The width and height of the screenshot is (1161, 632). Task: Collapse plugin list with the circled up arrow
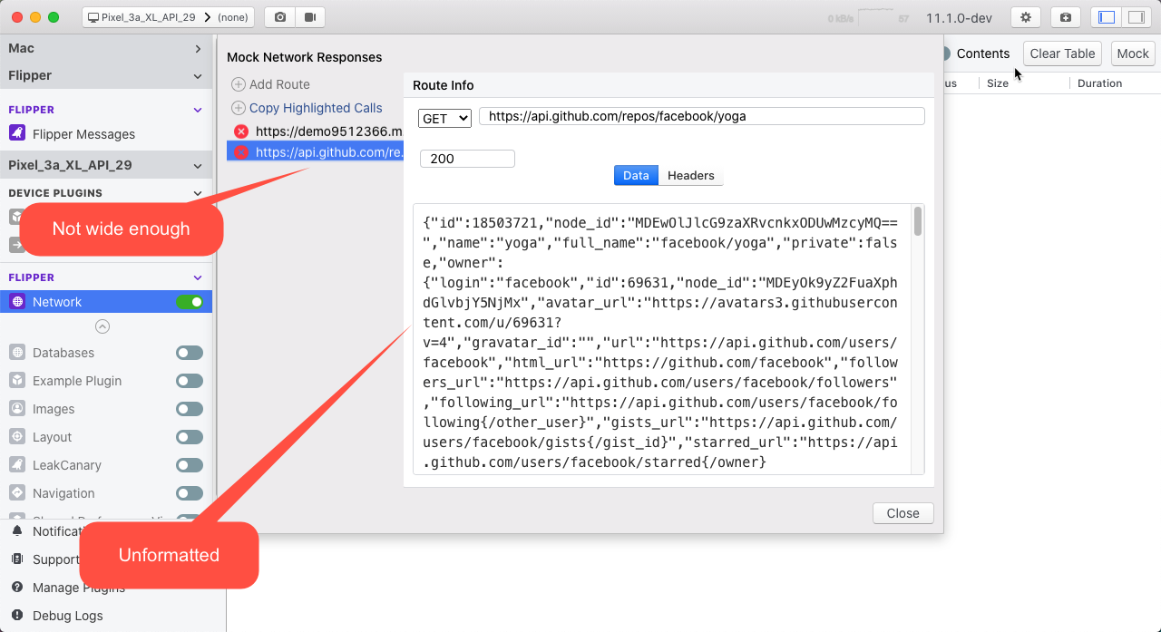102,326
